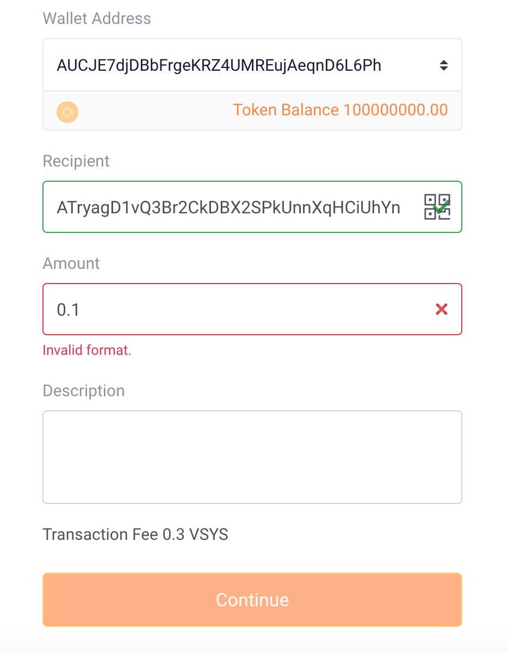Click the Transaction Fee 0.3 VSYS text

[x=136, y=534]
